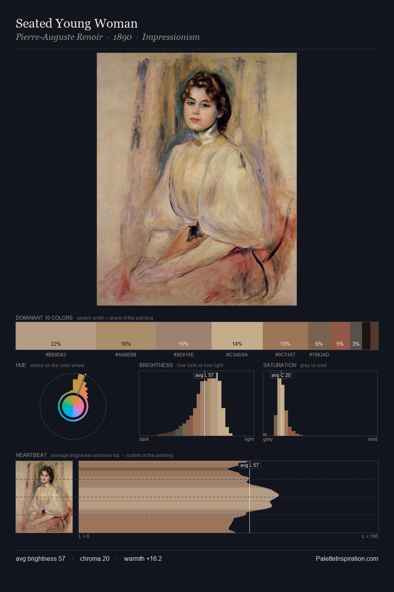Image resolution: width=394 pixels, height=592 pixels.
Task: Click hex code #AA8E6B
Action: tap(126, 355)
